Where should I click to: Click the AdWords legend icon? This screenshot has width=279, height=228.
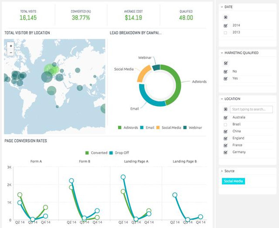coord(120,127)
